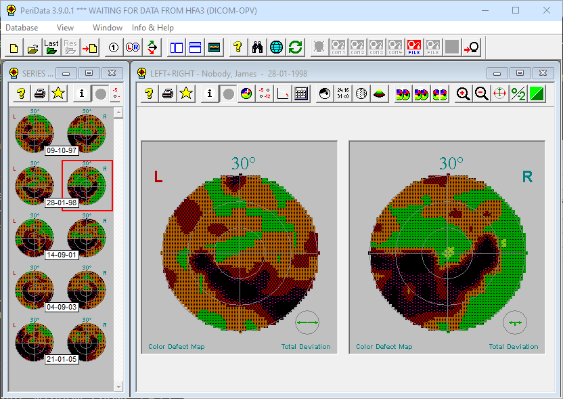Open the Info & Help menu
Image resolution: width=563 pixels, height=399 pixels.
pyautogui.click(x=153, y=28)
